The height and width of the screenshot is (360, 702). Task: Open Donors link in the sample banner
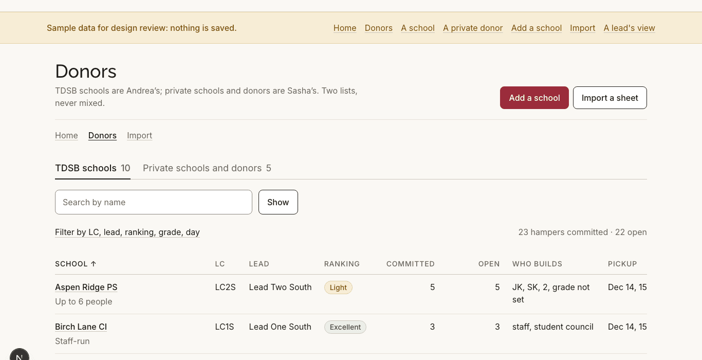click(379, 28)
